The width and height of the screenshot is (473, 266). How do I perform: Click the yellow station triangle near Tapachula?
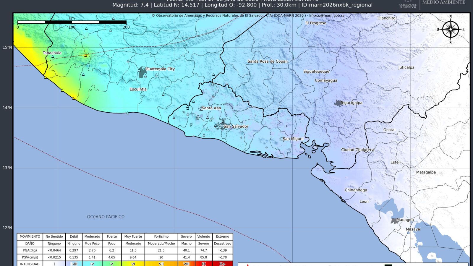[x=86, y=55]
